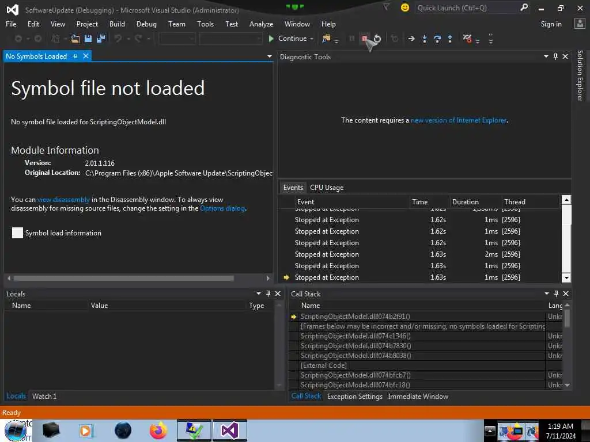The image size is (590, 442).
Task: Click the Options dialog link
Action: point(222,208)
